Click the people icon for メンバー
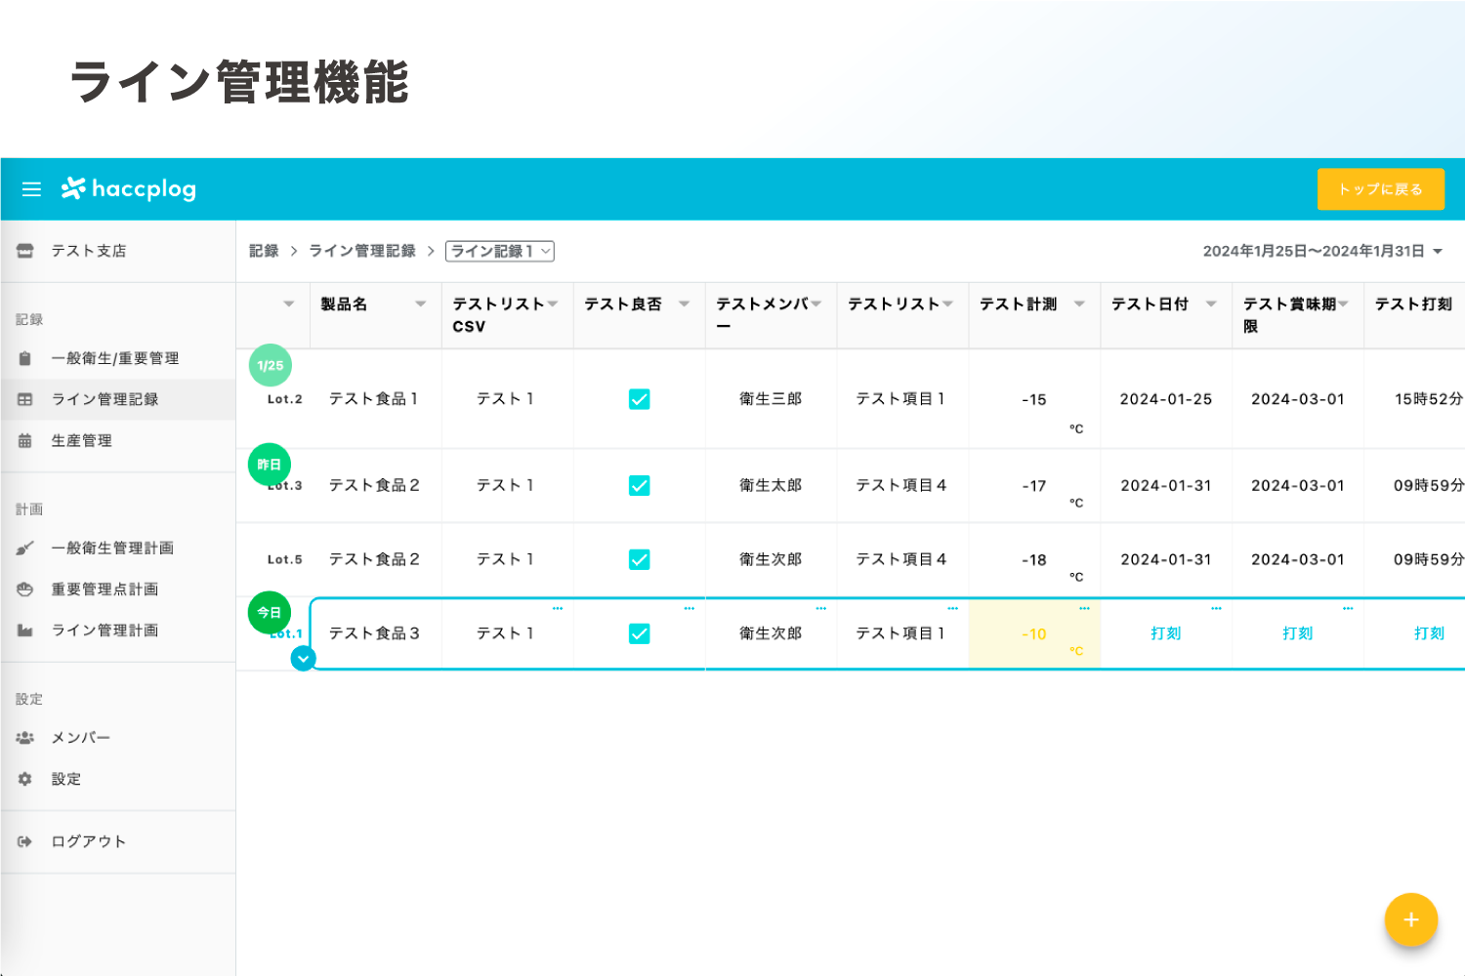 point(25,738)
